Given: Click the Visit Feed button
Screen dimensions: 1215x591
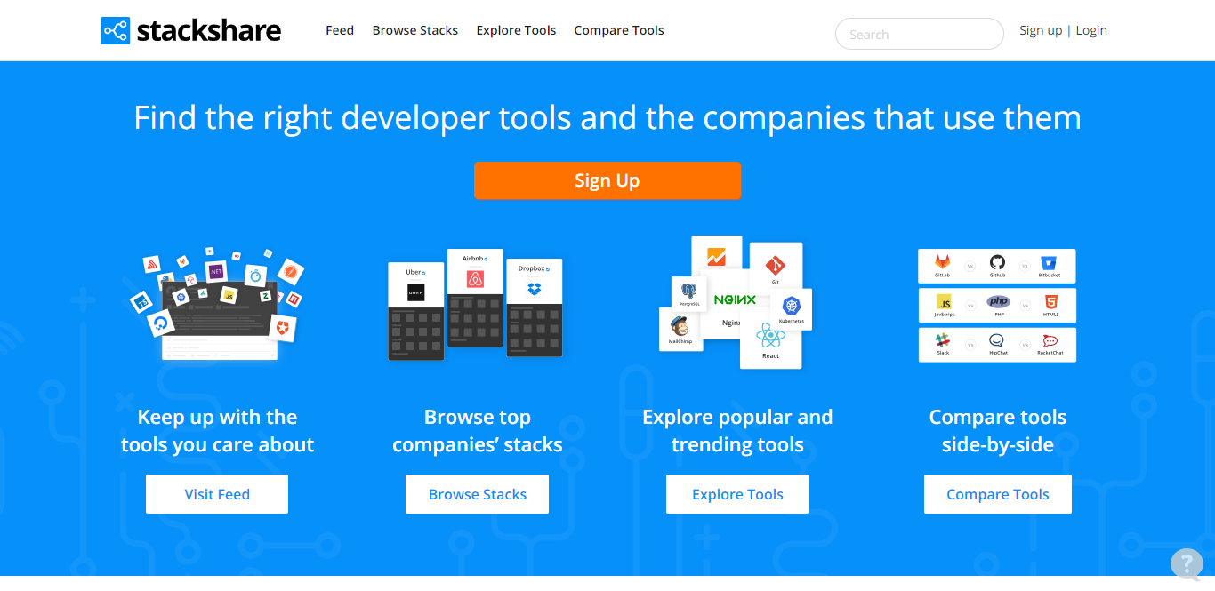Looking at the screenshot, I should click(x=217, y=494).
